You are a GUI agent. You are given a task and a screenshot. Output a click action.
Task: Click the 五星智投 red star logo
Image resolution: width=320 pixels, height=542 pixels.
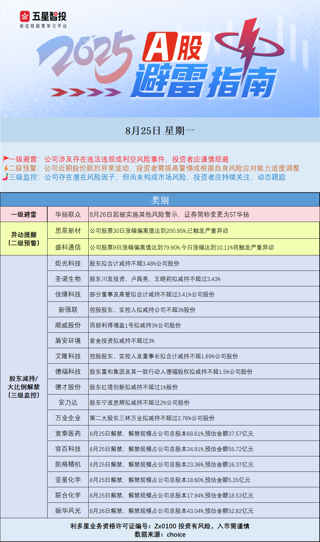(x=25, y=16)
